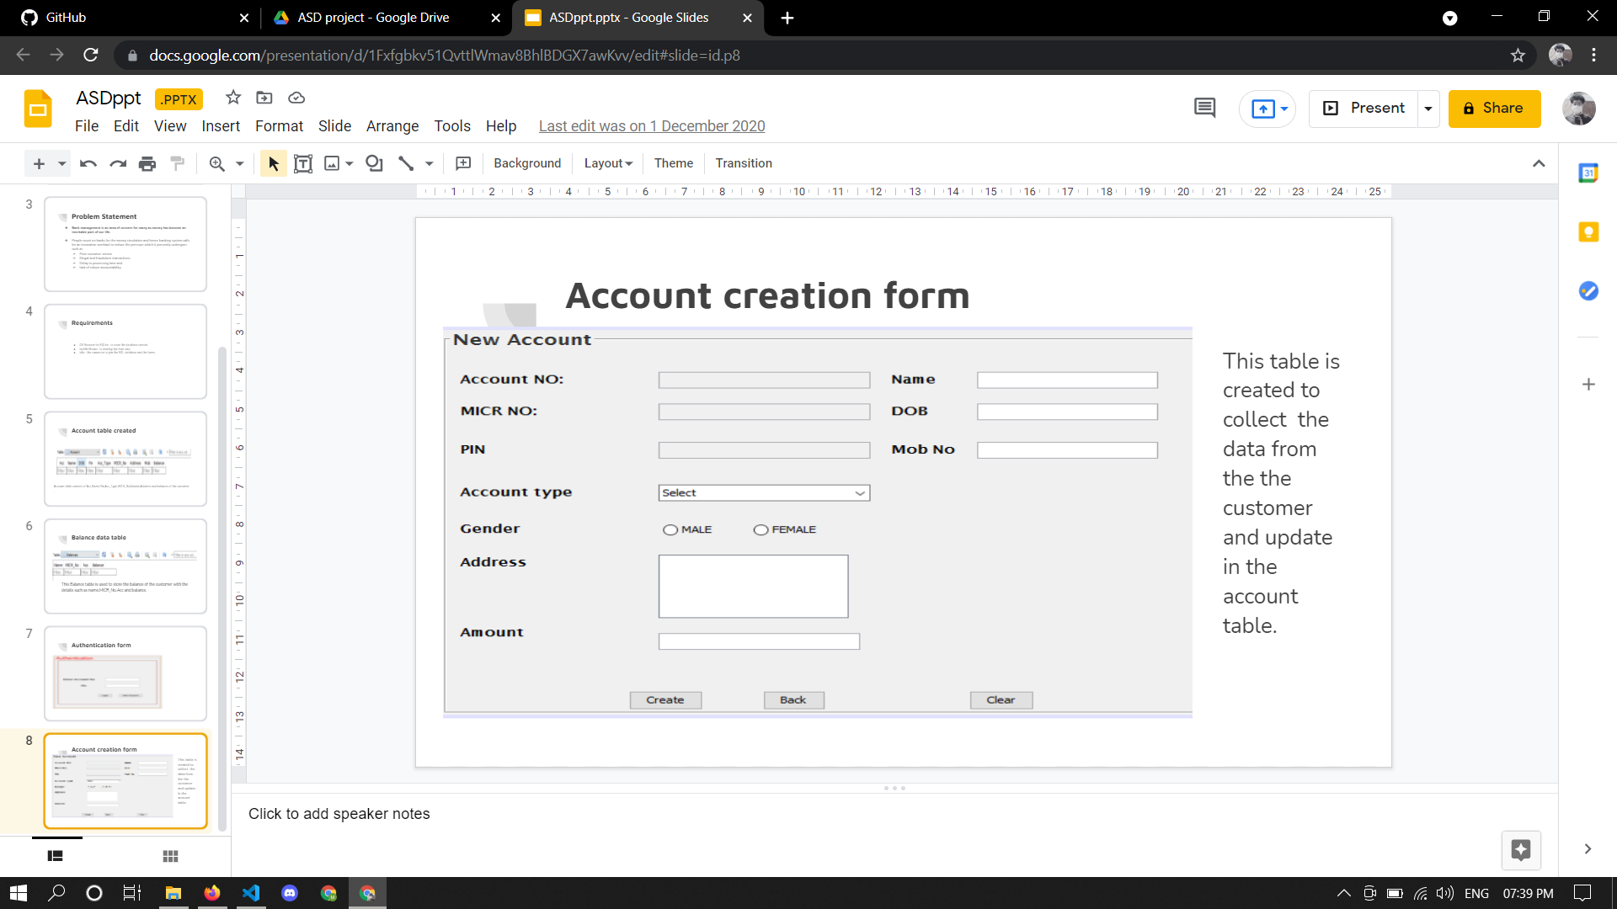Click the Transition button
The width and height of the screenshot is (1617, 909).
coord(744,163)
